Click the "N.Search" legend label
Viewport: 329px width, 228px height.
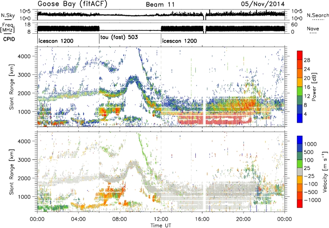point(317,15)
